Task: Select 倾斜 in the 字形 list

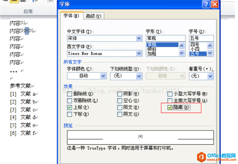Action: tap(163, 49)
